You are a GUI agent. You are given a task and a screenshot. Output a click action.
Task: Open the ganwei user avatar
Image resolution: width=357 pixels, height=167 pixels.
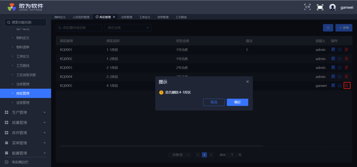pos(332,7)
